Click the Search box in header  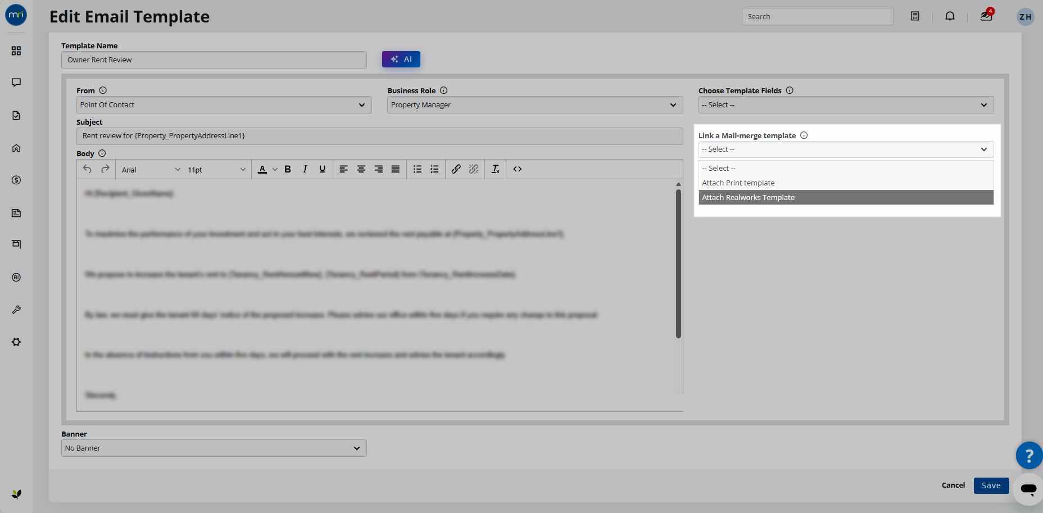pyautogui.click(x=817, y=16)
